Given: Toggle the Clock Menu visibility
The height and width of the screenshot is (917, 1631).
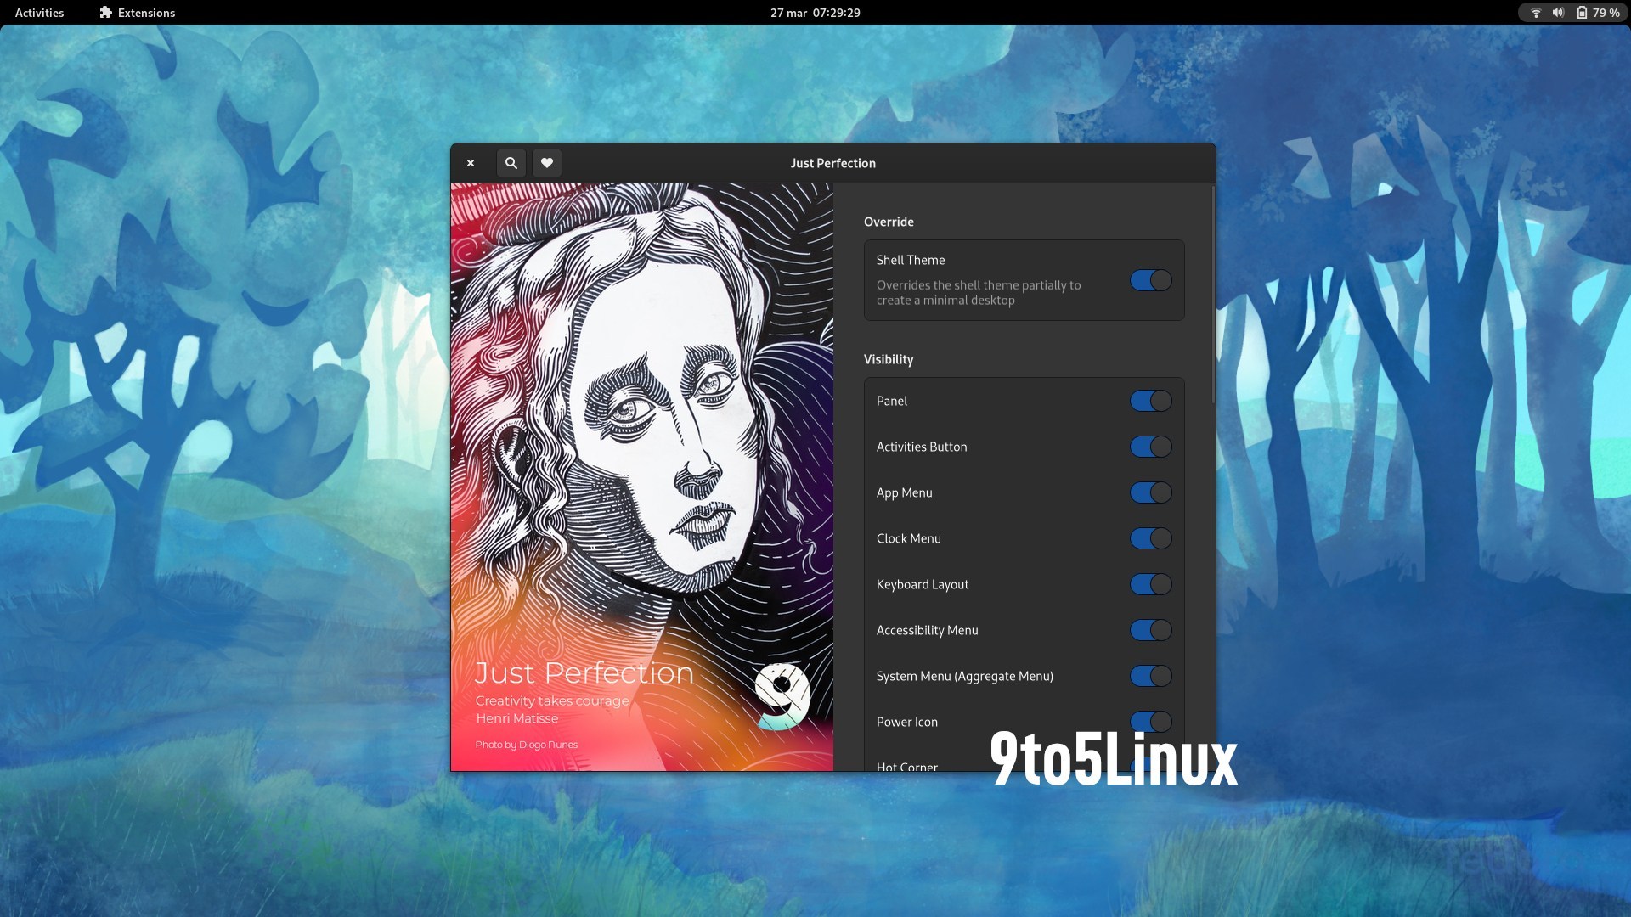Looking at the screenshot, I should [1151, 537].
